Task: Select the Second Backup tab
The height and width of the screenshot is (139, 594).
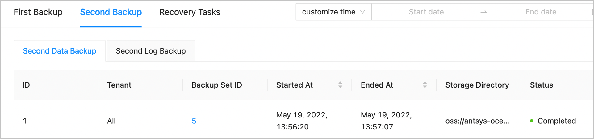Action: tap(111, 12)
